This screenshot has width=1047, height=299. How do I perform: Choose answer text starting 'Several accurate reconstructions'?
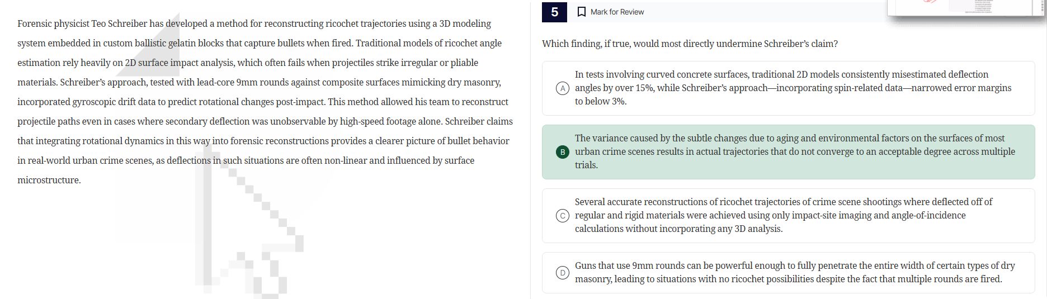point(783,215)
